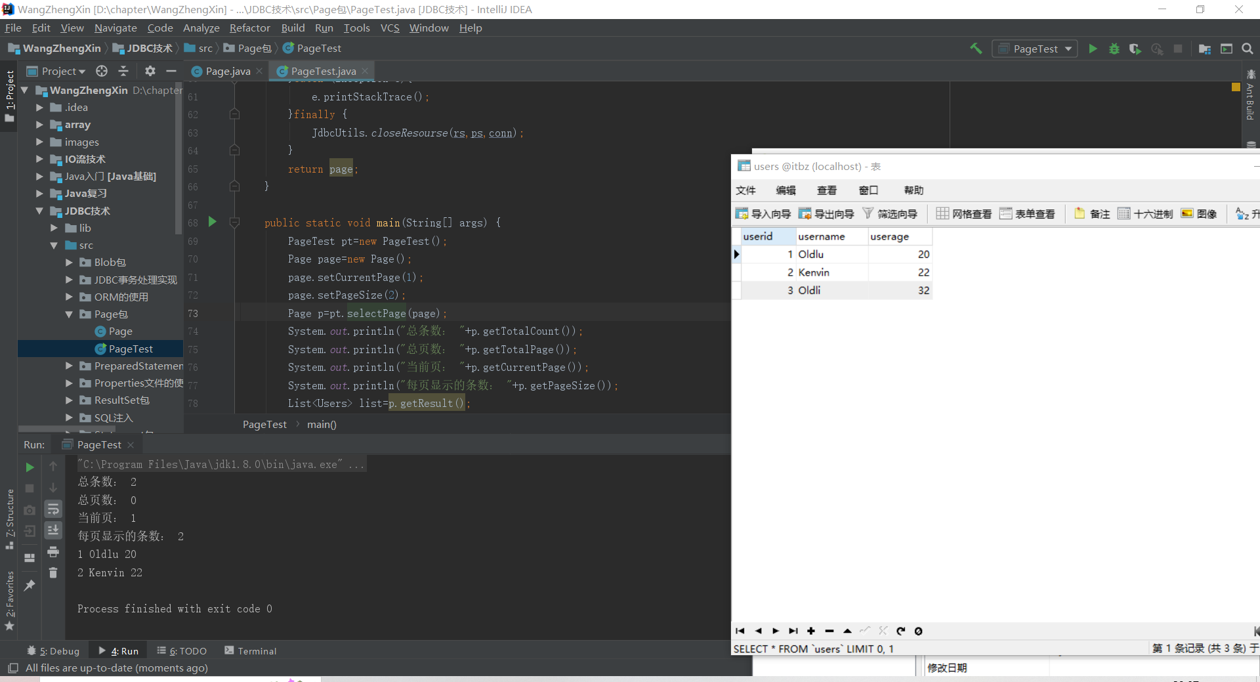Refresh users table data
The width and height of the screenshot is (1260, 682).
(x=901, y=631)
